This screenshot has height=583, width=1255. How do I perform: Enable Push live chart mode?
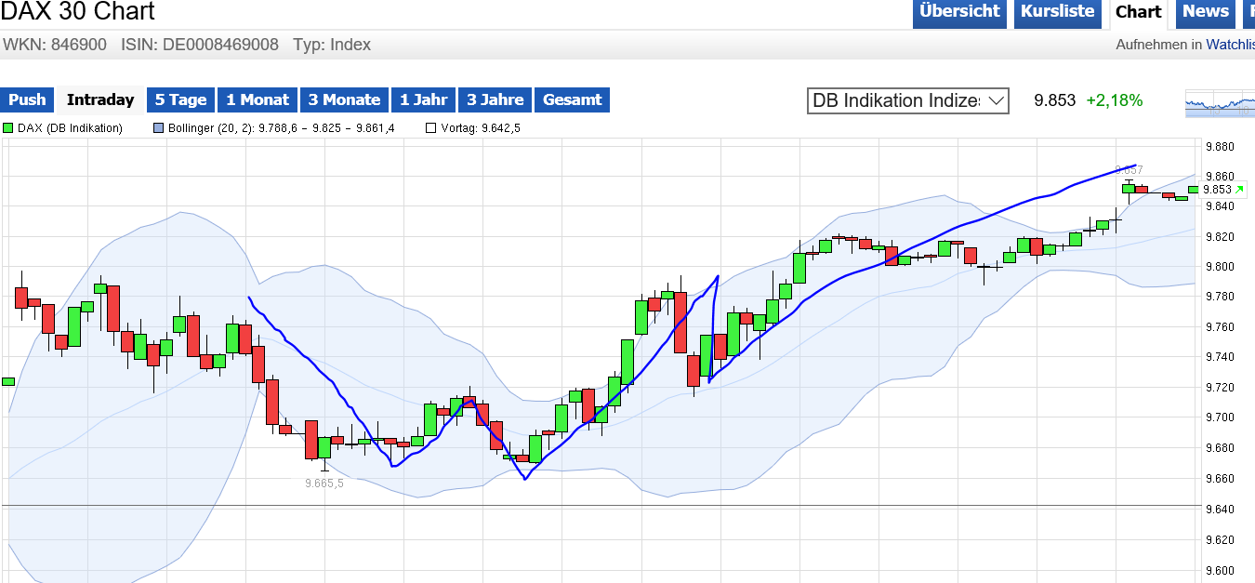(27, 99)
